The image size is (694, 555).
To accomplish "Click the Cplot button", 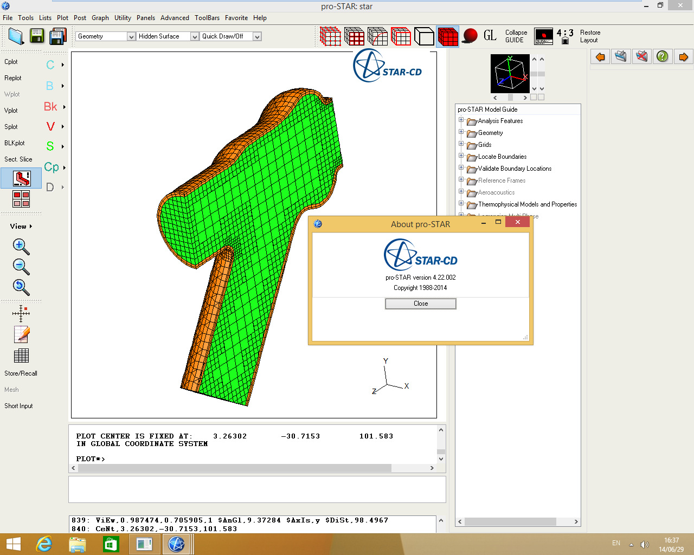I will (x=11, y=62).
